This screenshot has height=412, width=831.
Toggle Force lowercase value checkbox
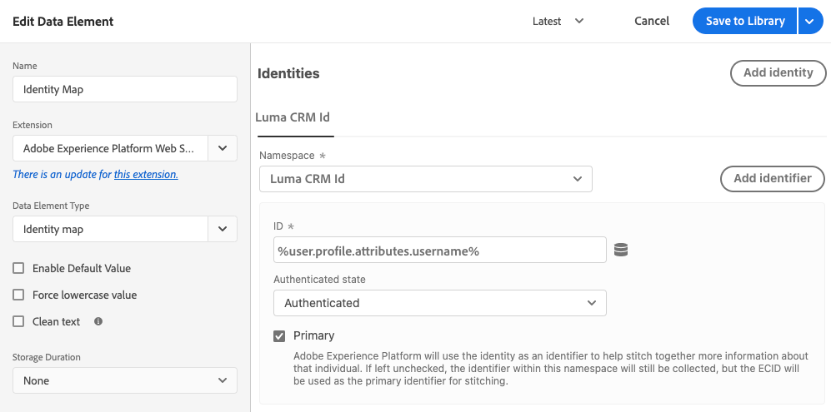pos(18,295)
